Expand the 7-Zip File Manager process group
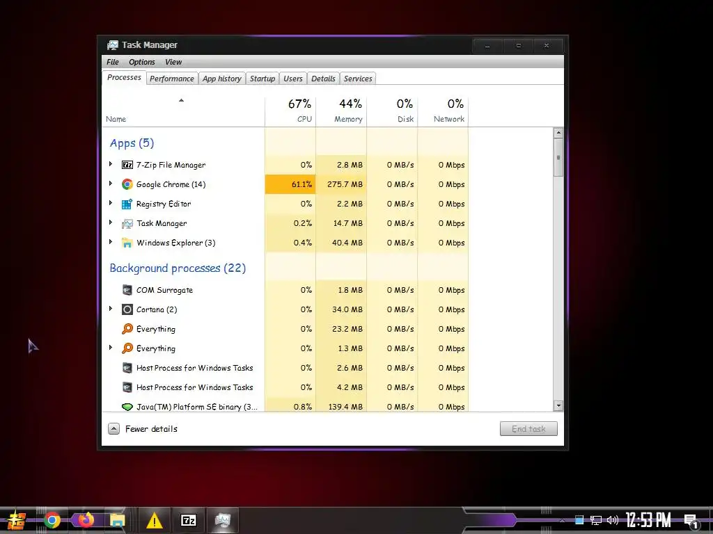713x534 pixels. (x=111, y=164)
